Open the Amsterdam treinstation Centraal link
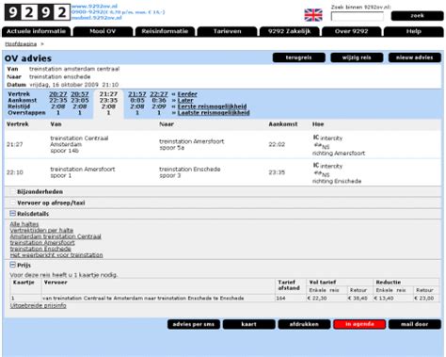The width and height of the screenshot is (446, 357). (x=56, y=236)
